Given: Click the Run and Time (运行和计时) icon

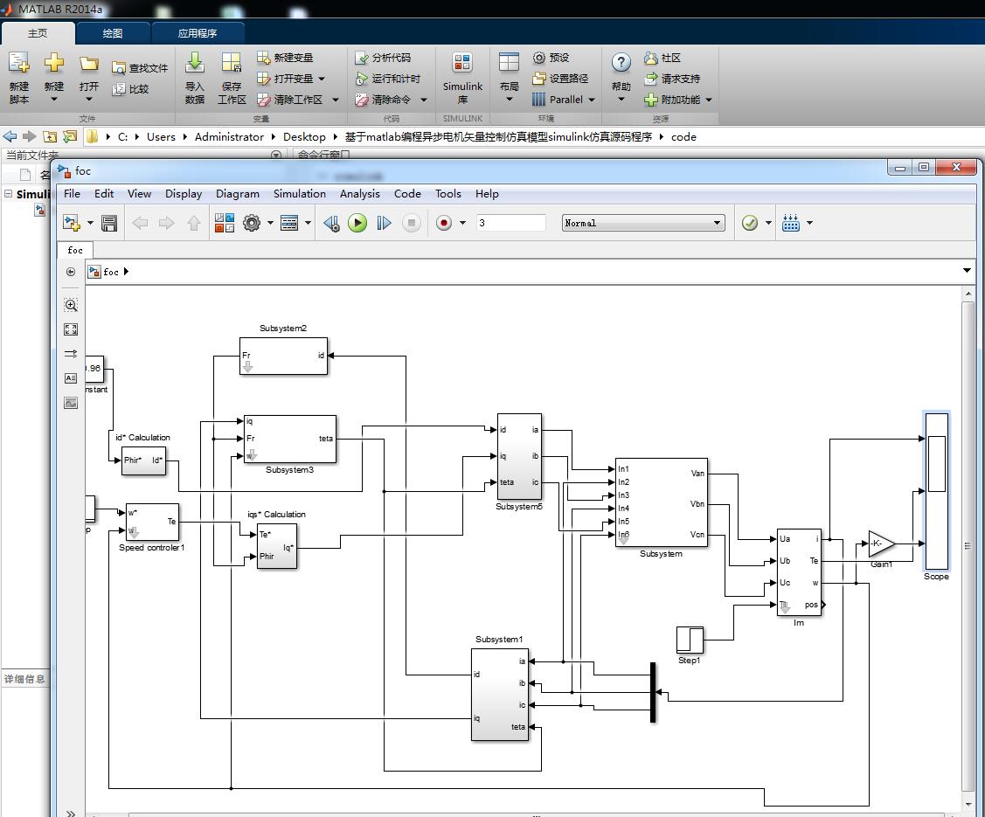Looking at the screenshot, I should click(x=361, y=79).
